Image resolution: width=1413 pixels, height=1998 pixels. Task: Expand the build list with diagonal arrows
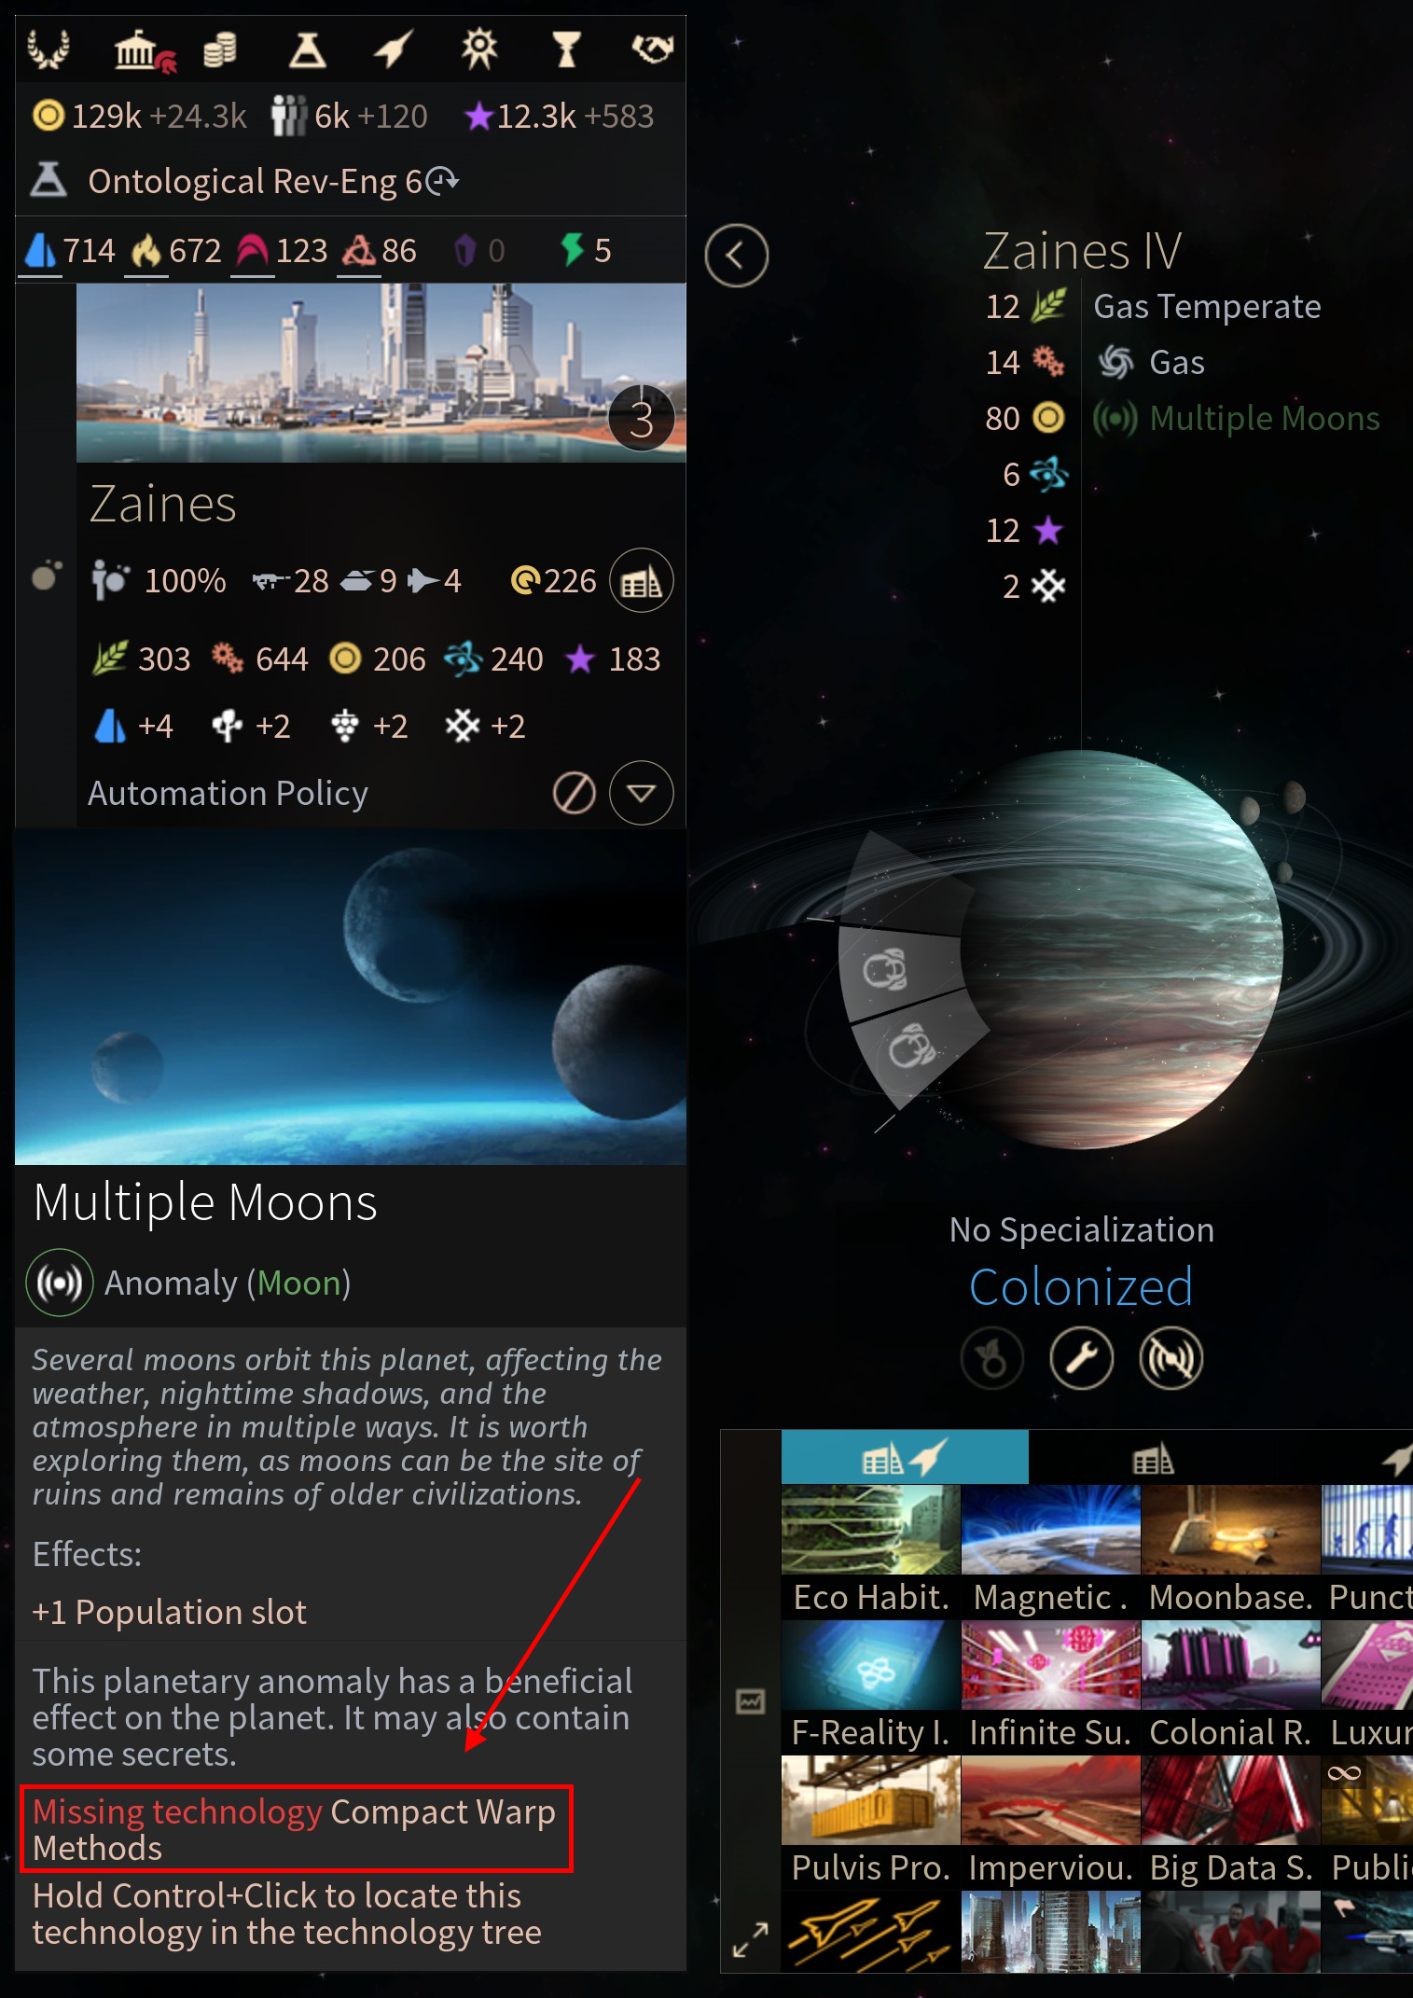click(x=751, y=1939)
